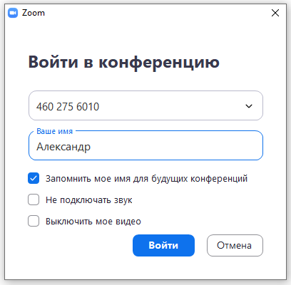Cancel joining with the Отмена button
Screen dimensions: 291x285
(235, 245)
